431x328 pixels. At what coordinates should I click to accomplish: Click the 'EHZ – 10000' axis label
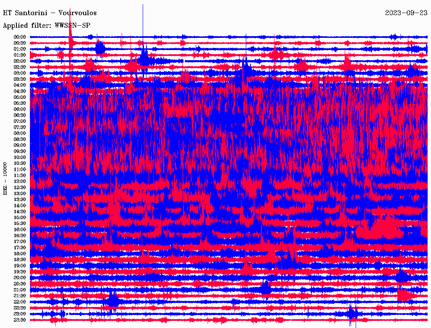tap(5, 179)
